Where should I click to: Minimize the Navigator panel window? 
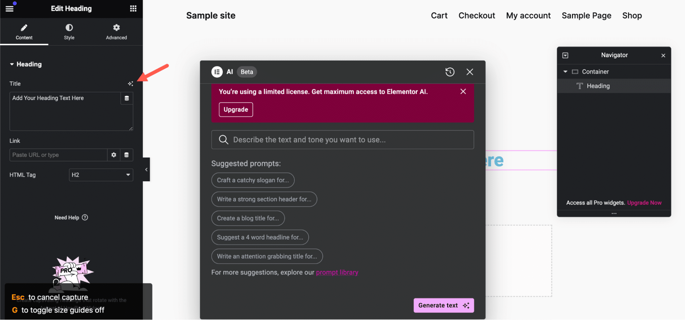click(565, 55)
